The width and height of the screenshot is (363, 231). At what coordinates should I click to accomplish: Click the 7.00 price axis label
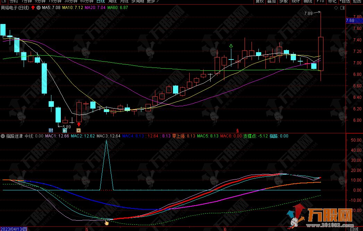(x=357, y=63)
